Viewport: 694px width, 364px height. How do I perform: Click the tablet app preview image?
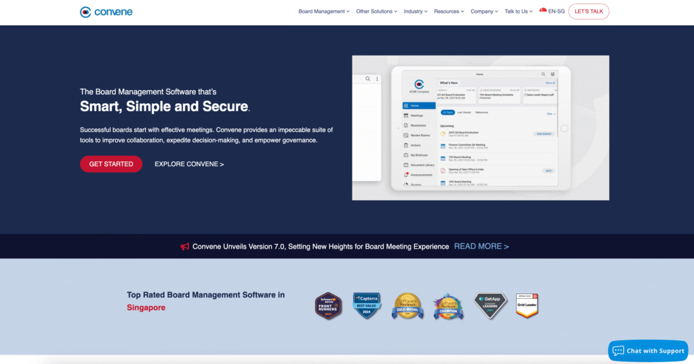pyautogui.click(x=481, y=128)
